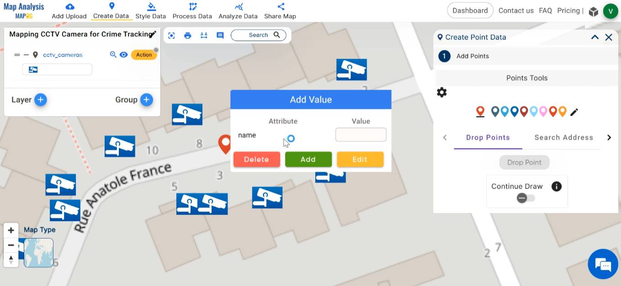
Task: Click the 3D cube icon in header
Action: tap(593, 11)
